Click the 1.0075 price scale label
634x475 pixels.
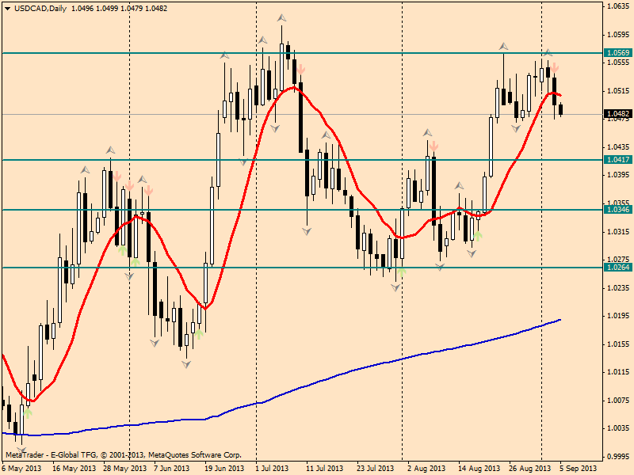618,401
